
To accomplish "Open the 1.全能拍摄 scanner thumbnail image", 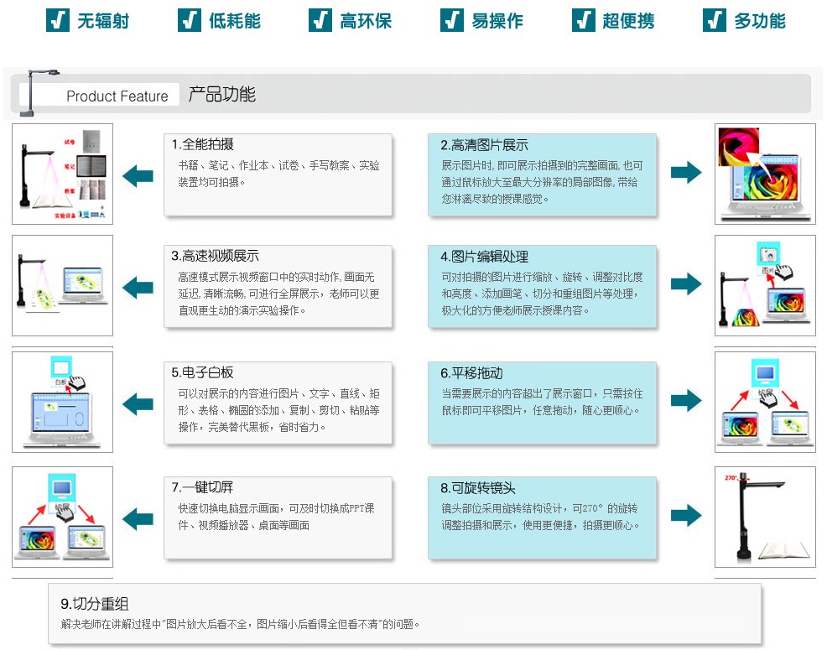I will (x=62, y=174).
